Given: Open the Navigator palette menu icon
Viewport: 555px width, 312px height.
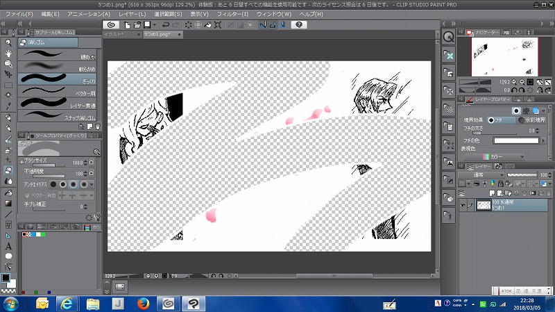Looking at the screenshot, I should point(461,32).
